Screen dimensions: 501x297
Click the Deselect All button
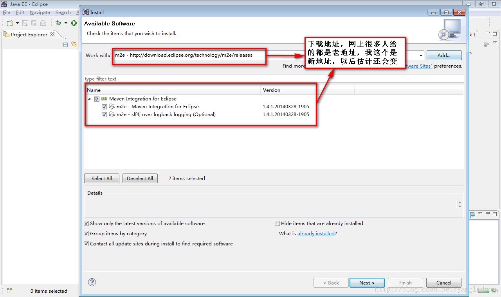click(140, 179)
